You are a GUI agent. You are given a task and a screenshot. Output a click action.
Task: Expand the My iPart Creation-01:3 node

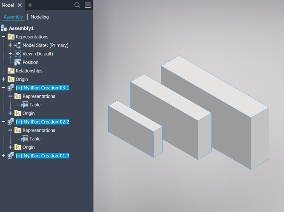[4, 156]
